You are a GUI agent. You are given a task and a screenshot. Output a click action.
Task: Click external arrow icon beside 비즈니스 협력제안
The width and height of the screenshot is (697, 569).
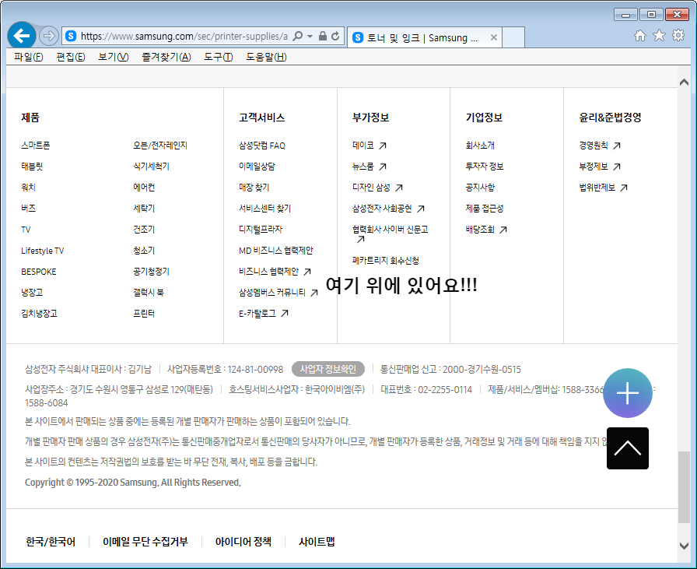(x=306, y=272)
